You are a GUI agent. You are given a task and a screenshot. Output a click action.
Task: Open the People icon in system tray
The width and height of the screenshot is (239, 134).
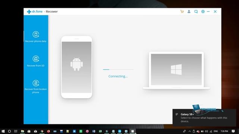(184, 131)
